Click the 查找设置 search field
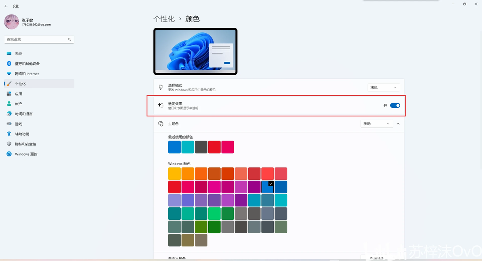Viewport: 482px width, 261px height. click(39, 39)
